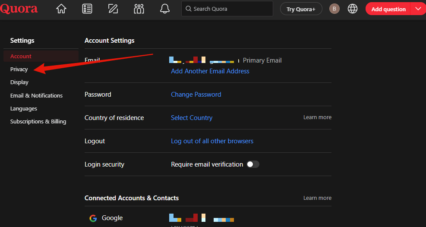Open the Languages settings section

[x=24, y=109]
